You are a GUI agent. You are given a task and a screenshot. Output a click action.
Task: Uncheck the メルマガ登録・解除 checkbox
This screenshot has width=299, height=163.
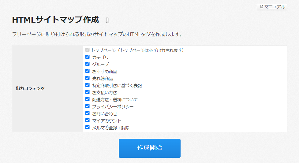pos(88,127)
